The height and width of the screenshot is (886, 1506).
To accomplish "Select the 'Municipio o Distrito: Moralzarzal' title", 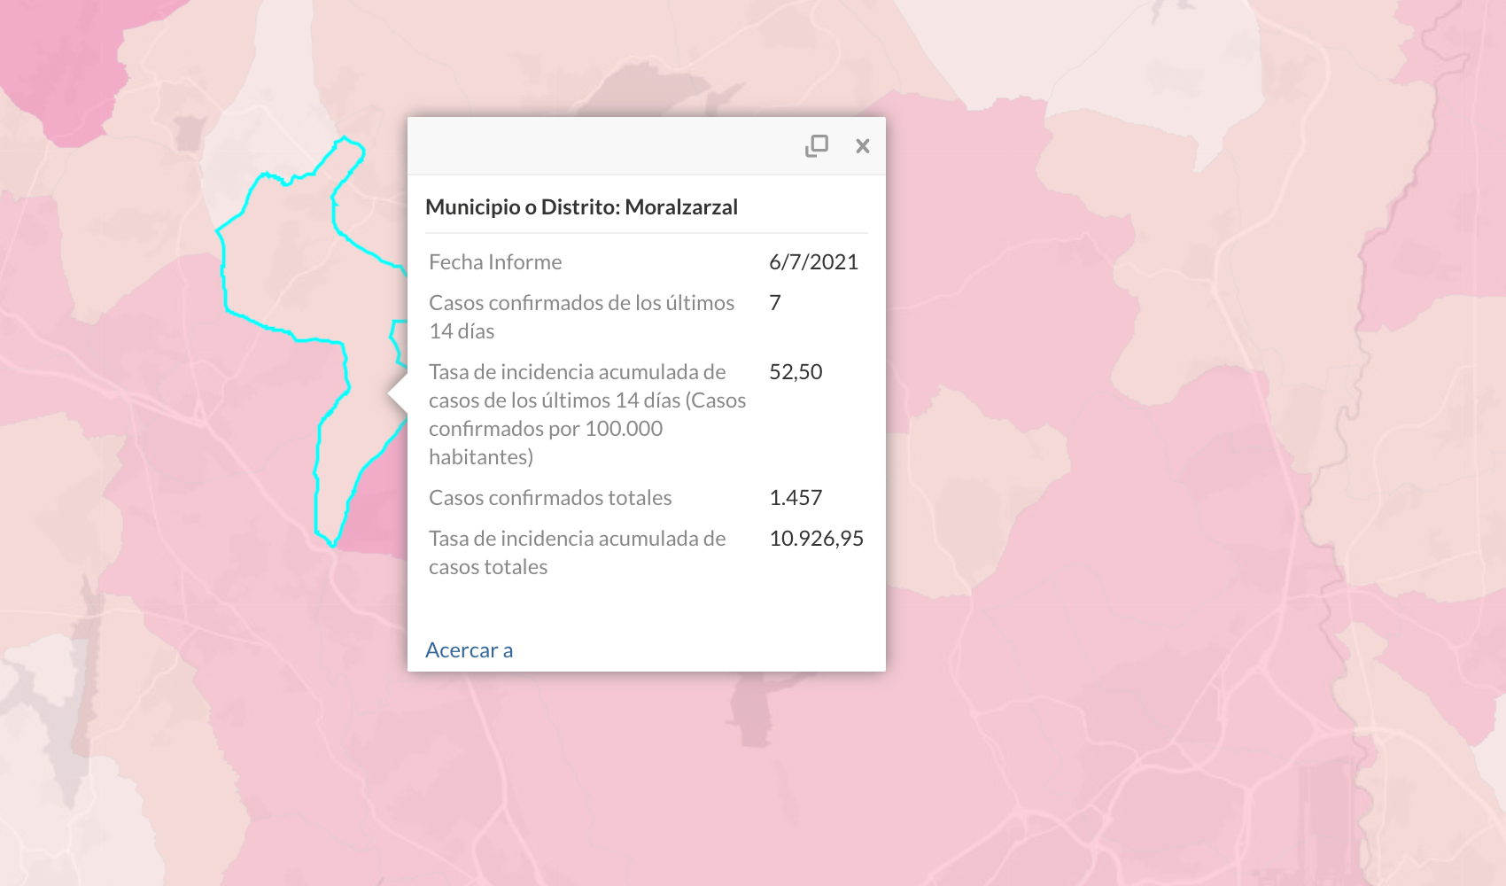I will 581,207.
